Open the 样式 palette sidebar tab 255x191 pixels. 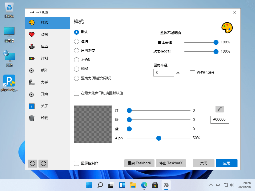tap(47, 22)
